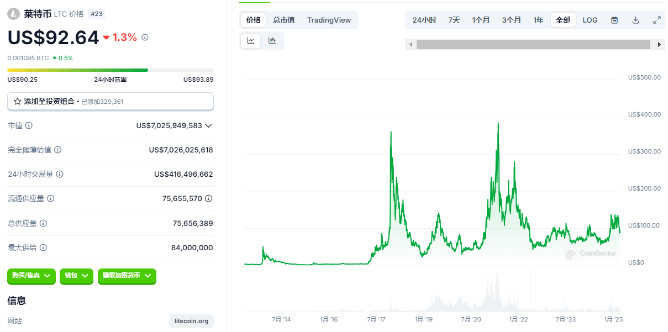Image resolution: width=668 pixels, height=332 pixels.
Task: Open the 赚取加密货币 dropdown button
Action: click(127, 276)
